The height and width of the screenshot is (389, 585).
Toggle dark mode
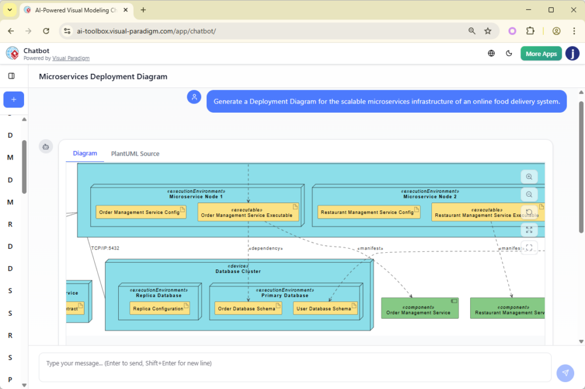click(509, 53)
